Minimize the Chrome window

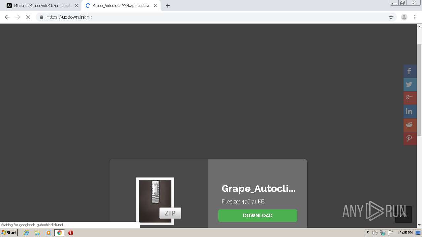click(394, 3)
